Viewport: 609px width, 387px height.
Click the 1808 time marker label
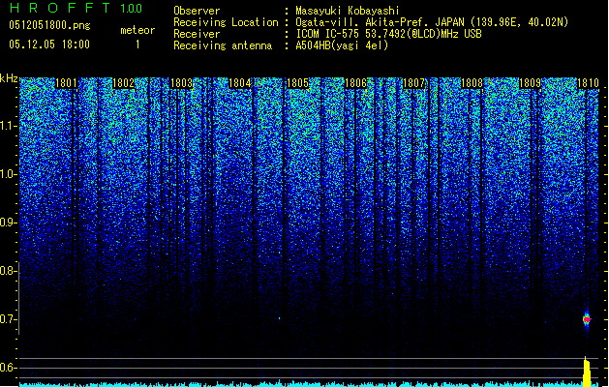[x=472, y=83]
